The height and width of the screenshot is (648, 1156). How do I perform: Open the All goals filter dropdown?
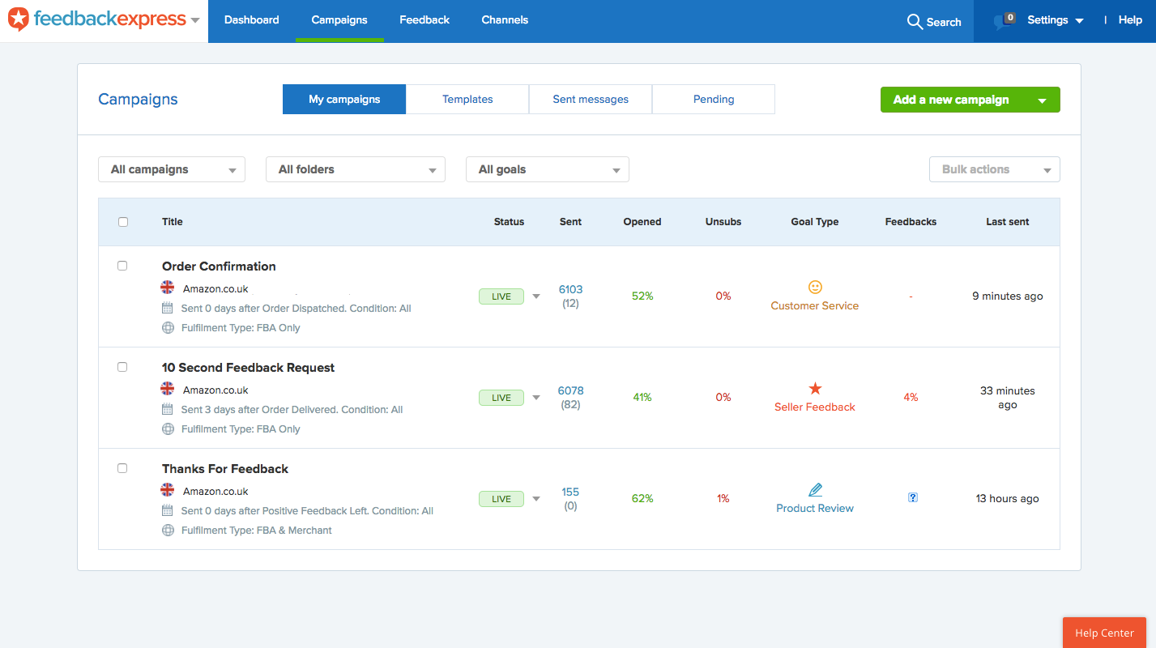click(547, 169)
